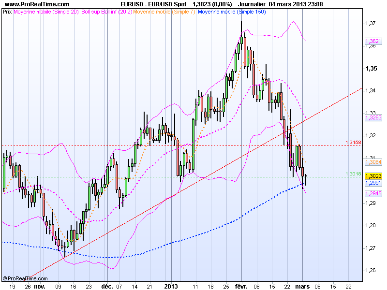Click the green 1,3018 support level label

coord(353,174)
